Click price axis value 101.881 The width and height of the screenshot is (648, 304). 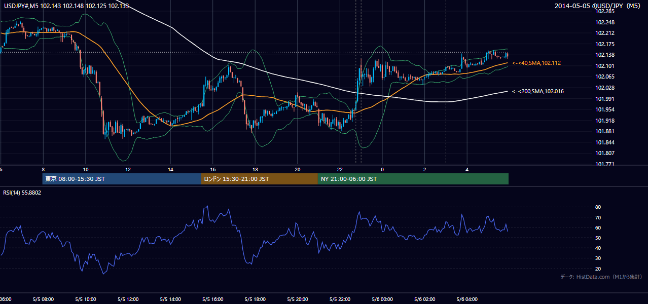[604, 131]
